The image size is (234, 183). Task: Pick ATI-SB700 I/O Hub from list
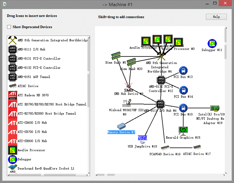tap(32, 132)
